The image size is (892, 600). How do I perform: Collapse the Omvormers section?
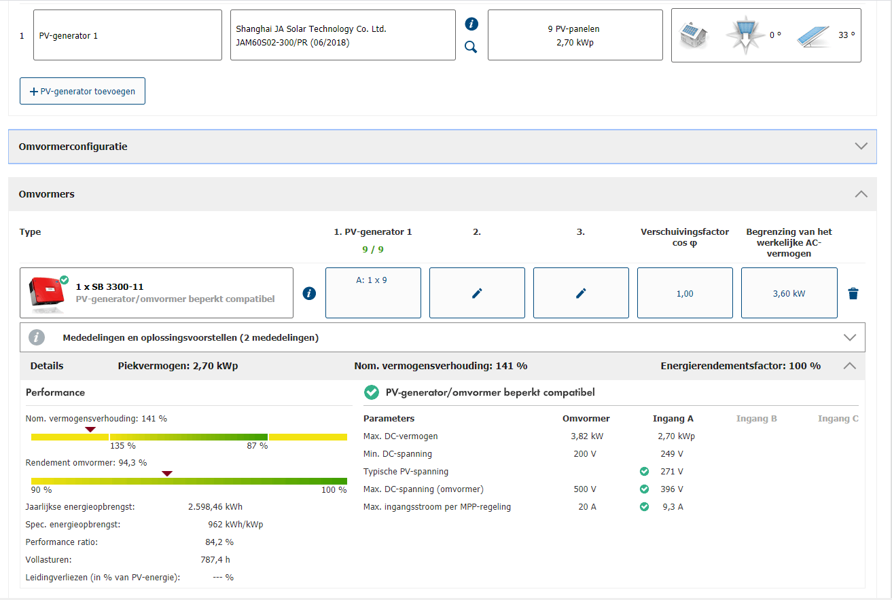(x=861, y=194)
